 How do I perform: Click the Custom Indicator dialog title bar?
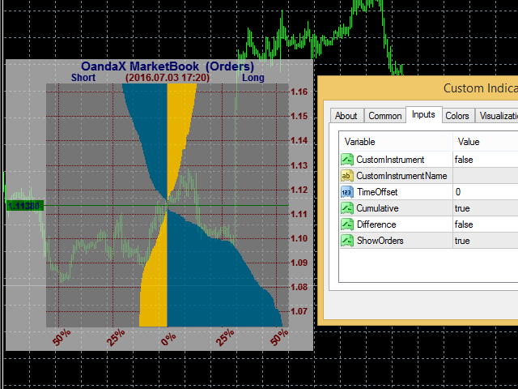click(x=418, y=88)
